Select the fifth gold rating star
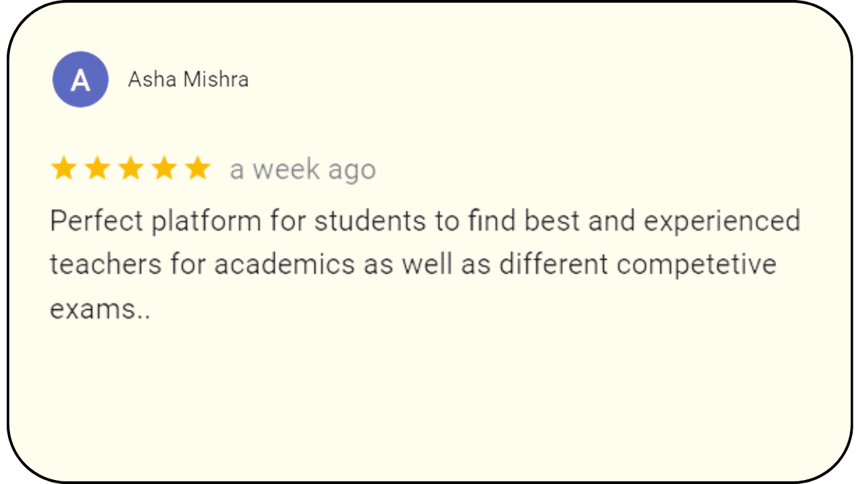Screen dimensions: 860x484 point(198,169)
